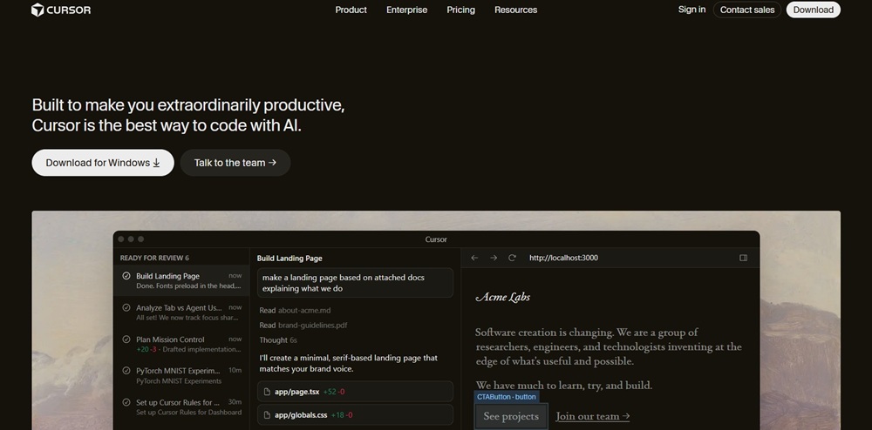Open the Product menu
The image size is (872, 430).
pyautogui.click(x=351, y=10)
